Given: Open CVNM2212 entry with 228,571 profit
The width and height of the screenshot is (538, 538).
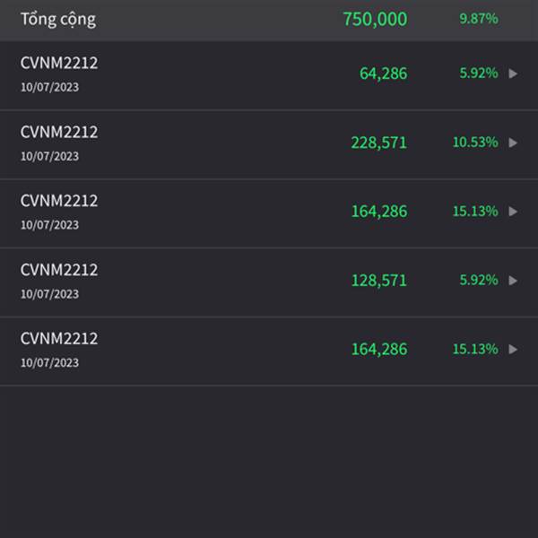Looking at the screenshot, I should [x=269, y=144].
